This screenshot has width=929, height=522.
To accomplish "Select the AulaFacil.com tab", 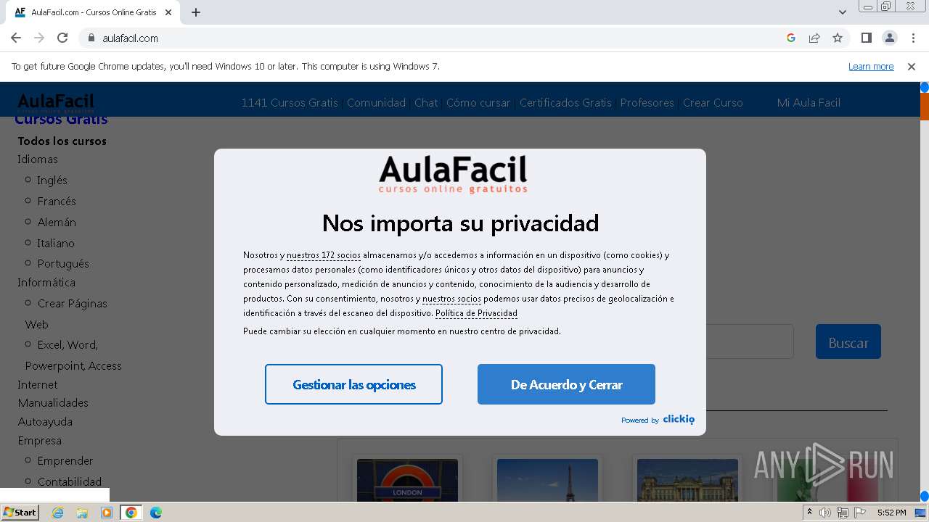I will point(94,12).
